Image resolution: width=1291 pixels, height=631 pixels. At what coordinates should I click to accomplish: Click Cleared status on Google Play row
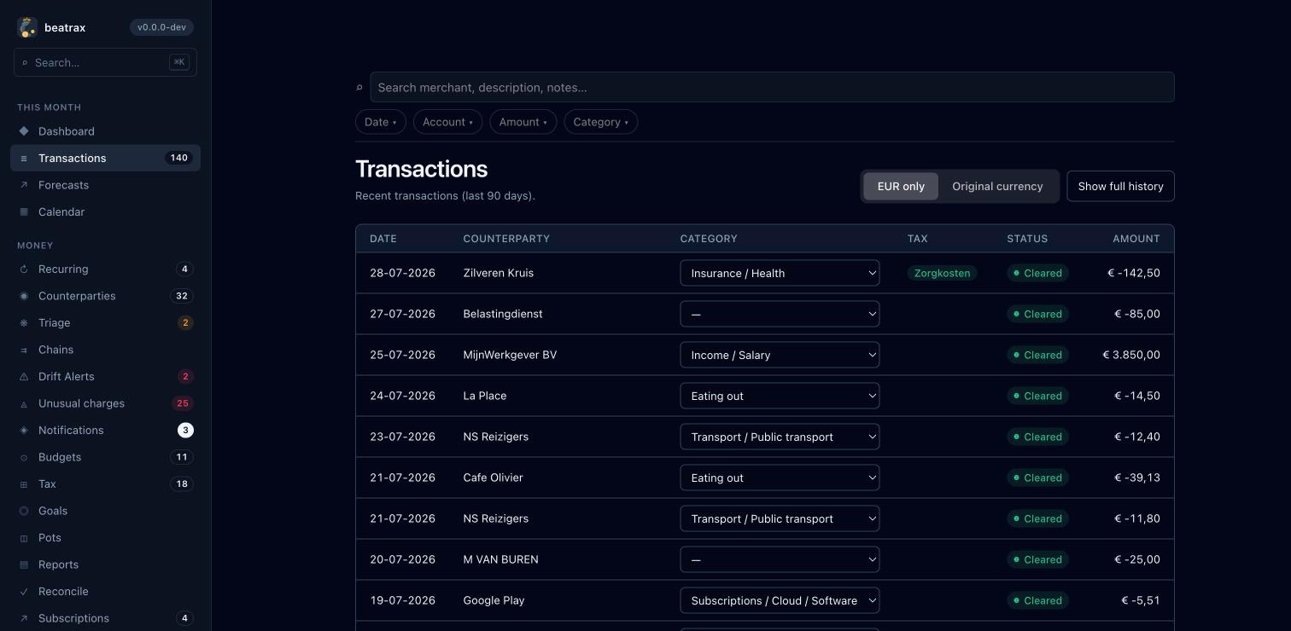1037,600
